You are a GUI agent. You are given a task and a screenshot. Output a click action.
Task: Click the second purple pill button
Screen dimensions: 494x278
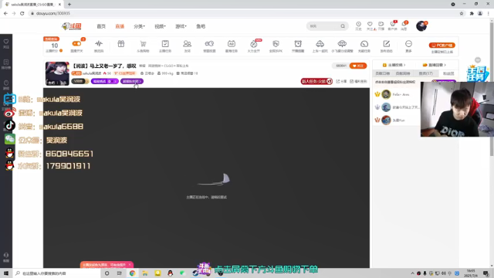pos(132,81)
